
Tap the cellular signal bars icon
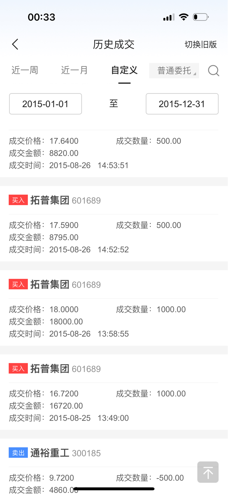point(169,17)
